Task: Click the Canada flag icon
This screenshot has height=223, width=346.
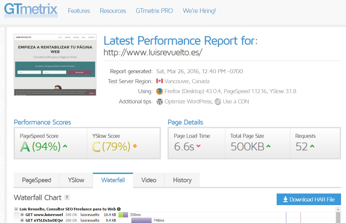Action: tap(160, 81)
